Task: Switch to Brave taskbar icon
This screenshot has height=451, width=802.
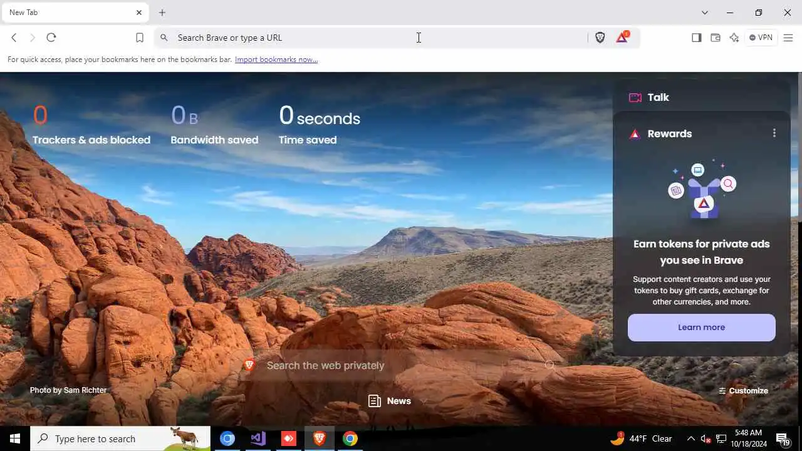Action: pos(320,438)
